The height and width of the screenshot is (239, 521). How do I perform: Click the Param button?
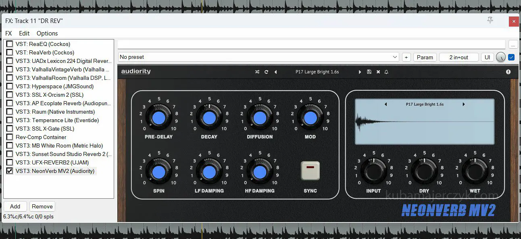coord(425,57)
